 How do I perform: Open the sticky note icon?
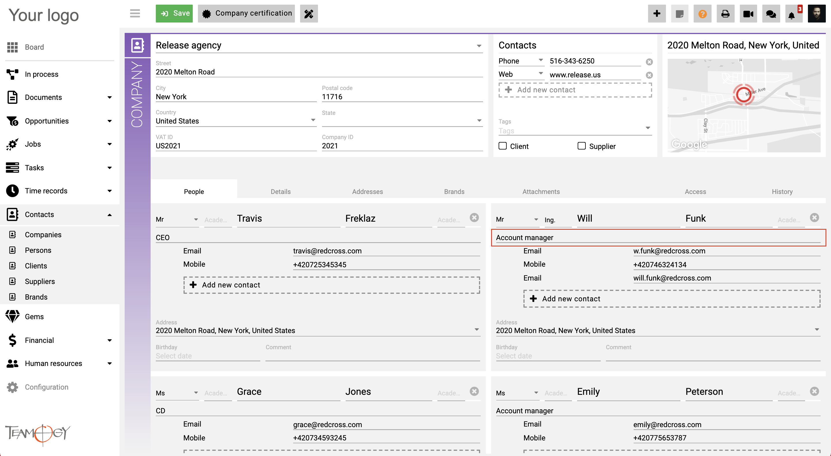[680, 14]
